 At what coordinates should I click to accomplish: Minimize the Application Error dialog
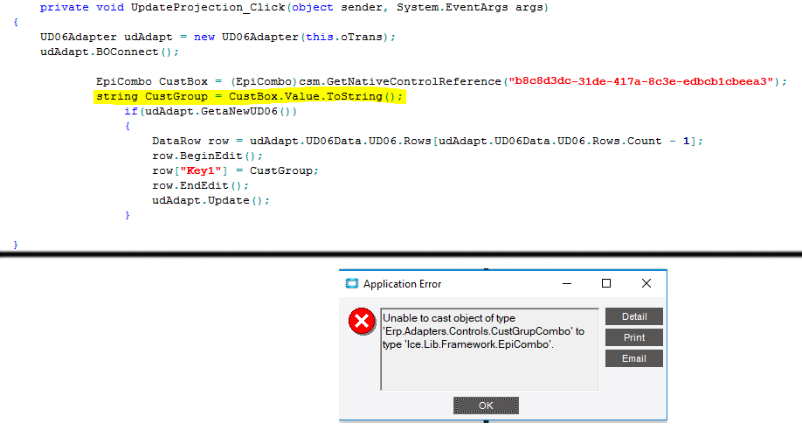pos(567,283)
